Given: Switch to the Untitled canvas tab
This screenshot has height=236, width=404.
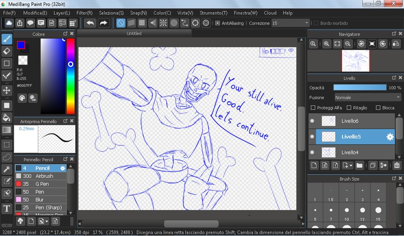Looking at the screenshot, I should click(134, 34).
